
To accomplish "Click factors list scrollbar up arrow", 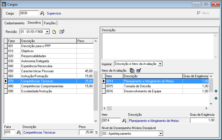I will (x=96, y=41).
